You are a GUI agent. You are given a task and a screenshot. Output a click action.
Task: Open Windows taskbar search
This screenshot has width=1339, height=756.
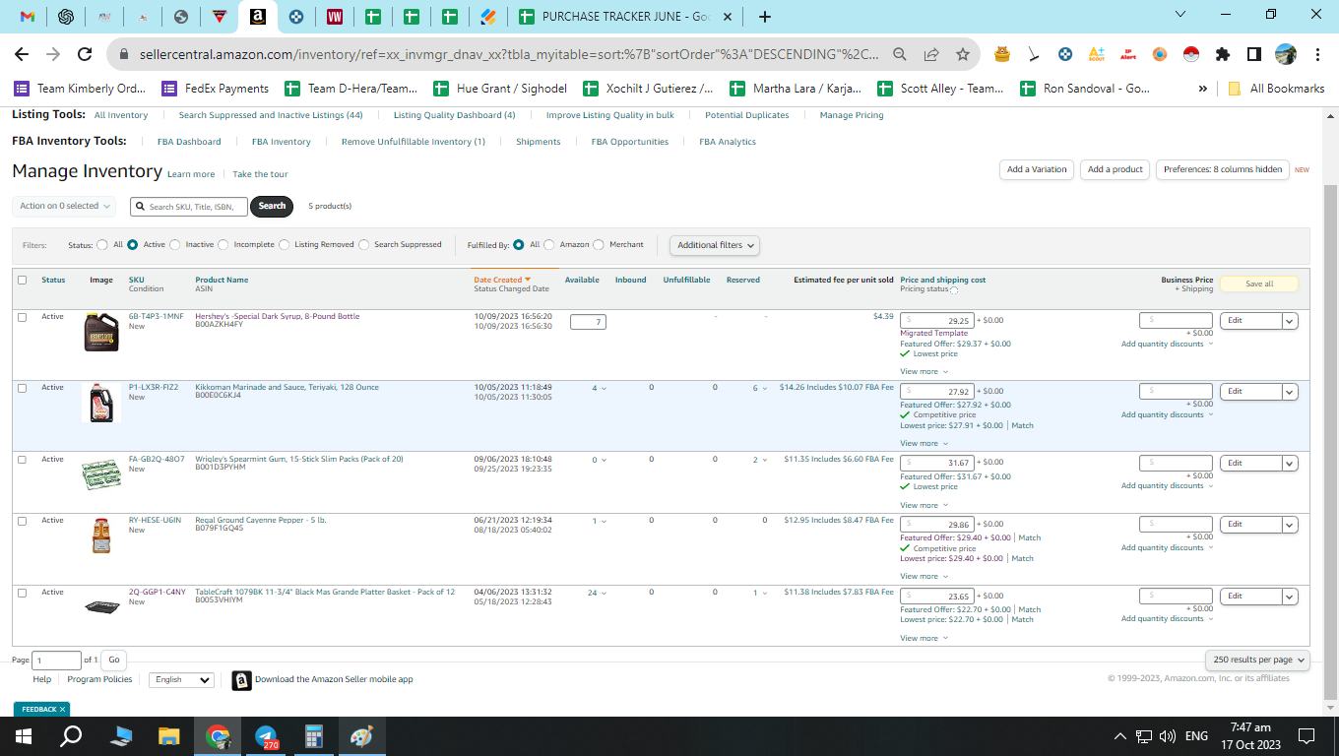click(71, 736)
